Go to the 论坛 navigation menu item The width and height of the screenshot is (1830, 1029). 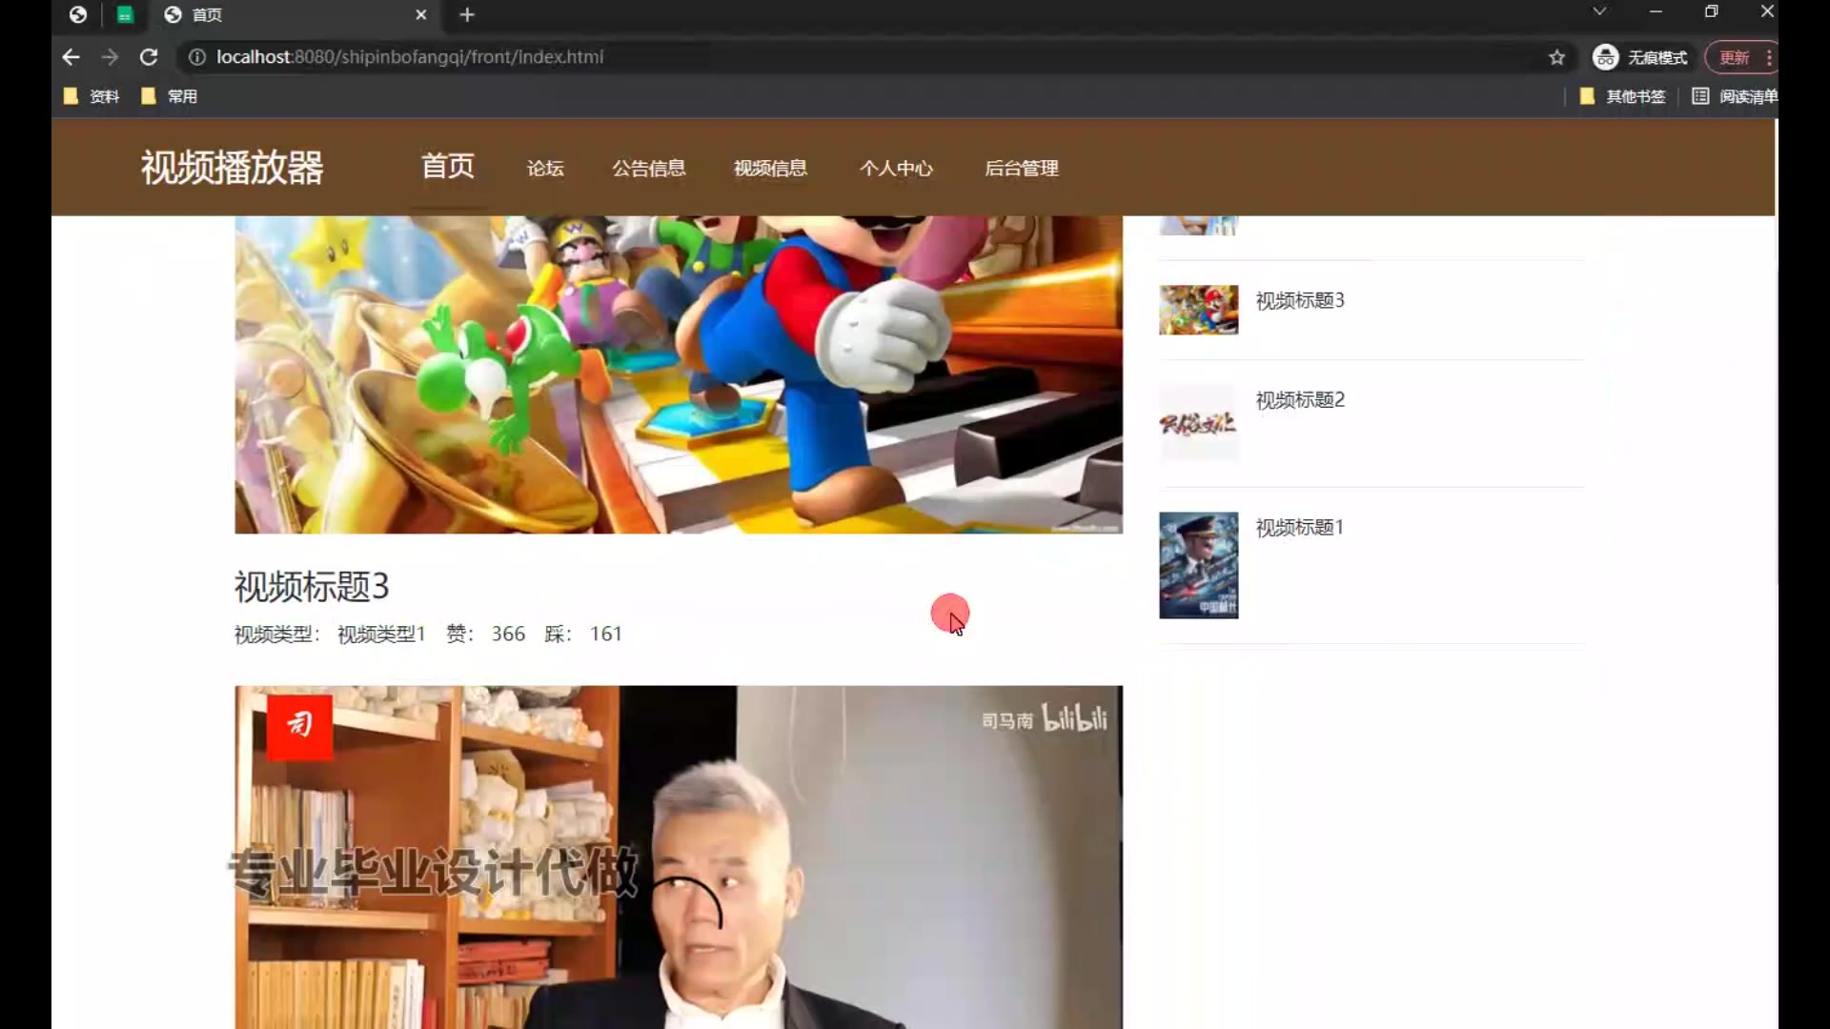(x=545, y=169)
